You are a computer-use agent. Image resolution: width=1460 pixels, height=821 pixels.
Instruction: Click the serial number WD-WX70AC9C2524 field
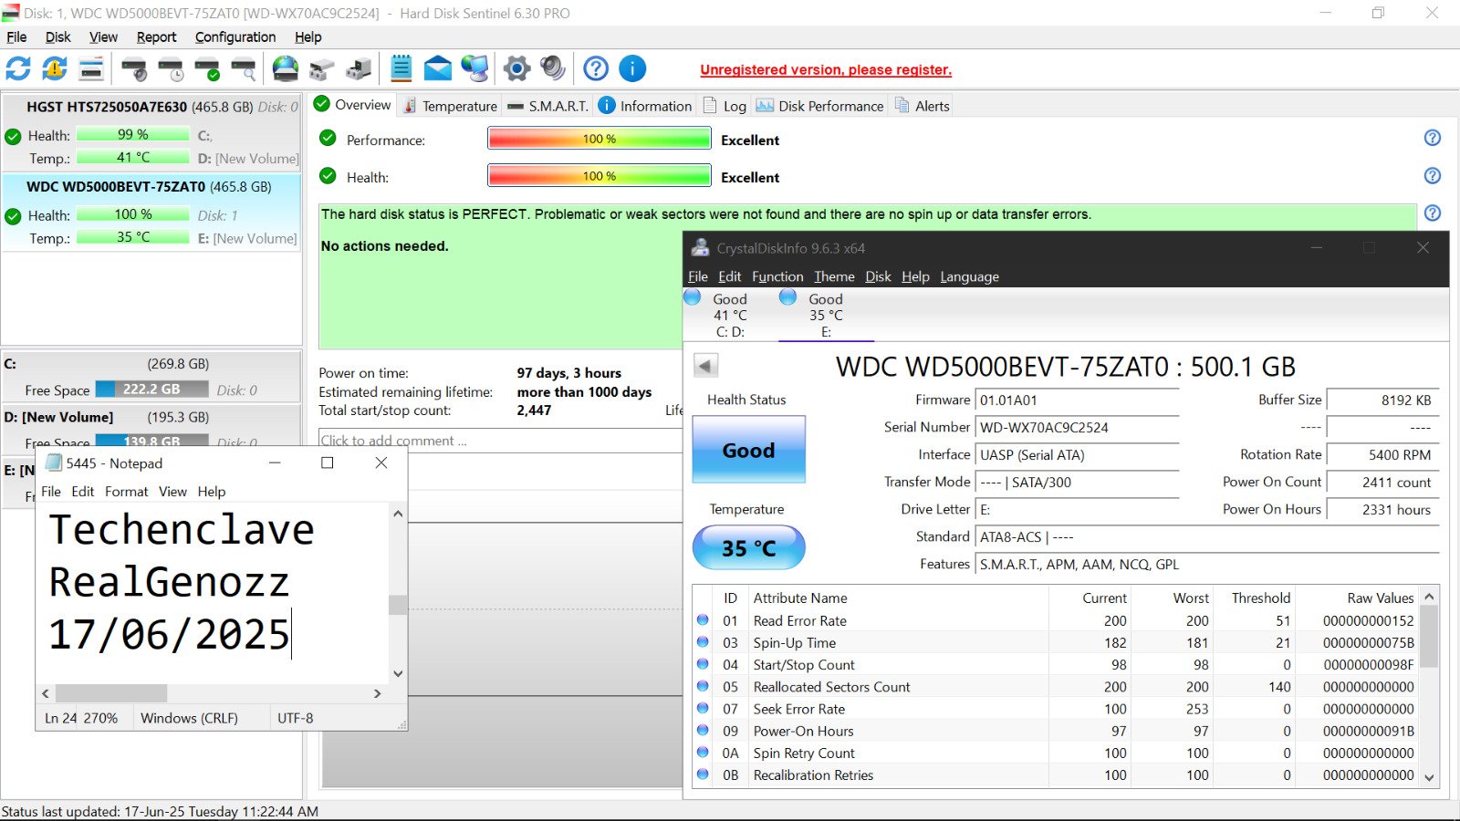coord(1077,428)
